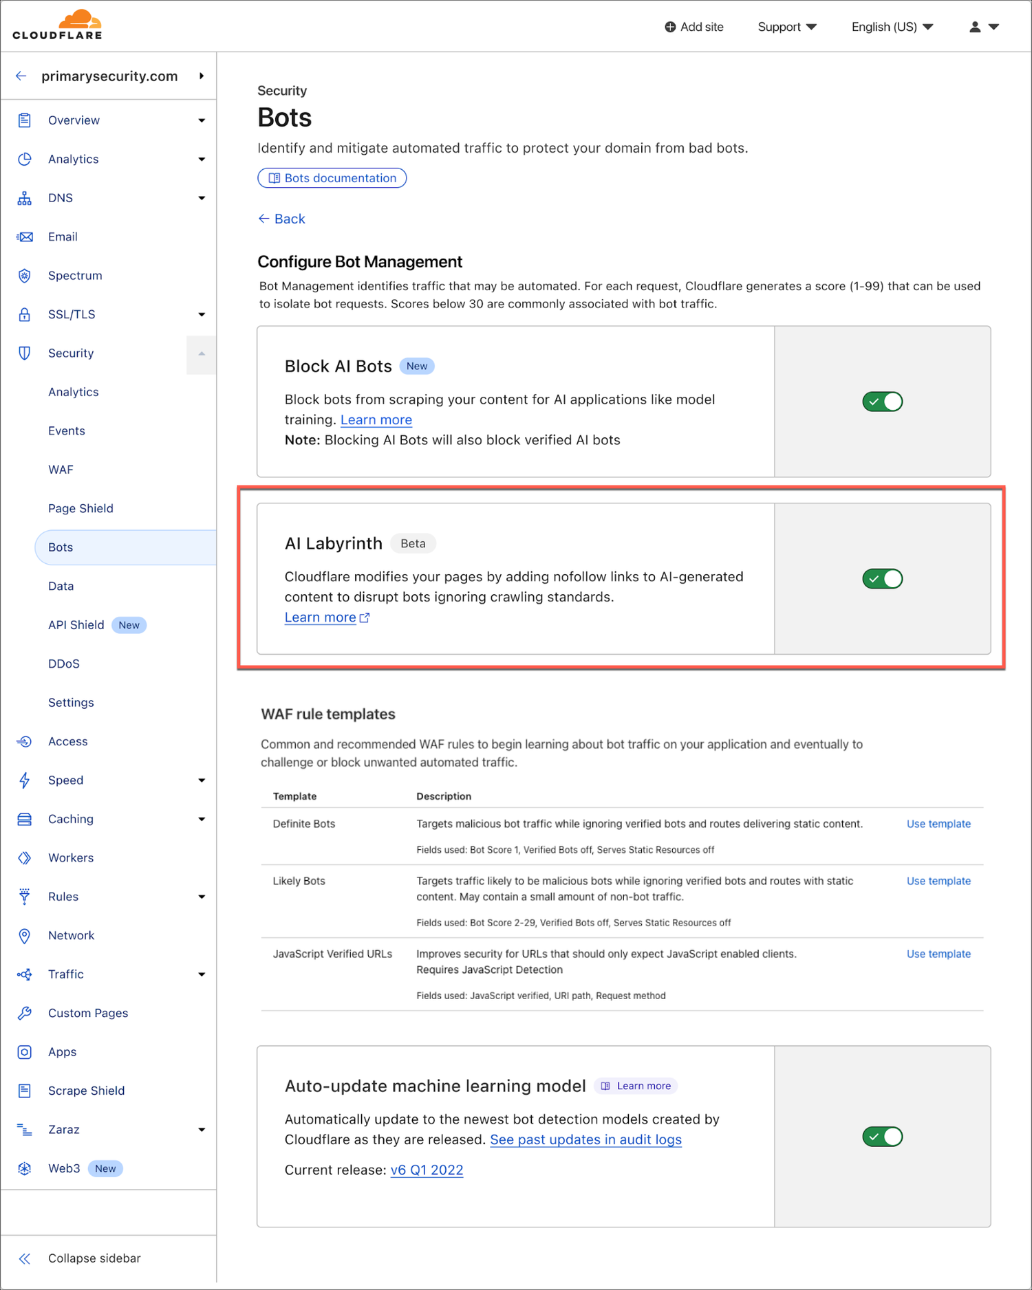The image size is (1032, 1290).
Task: Open the Support dropdown menu
Action: [786, 27]
